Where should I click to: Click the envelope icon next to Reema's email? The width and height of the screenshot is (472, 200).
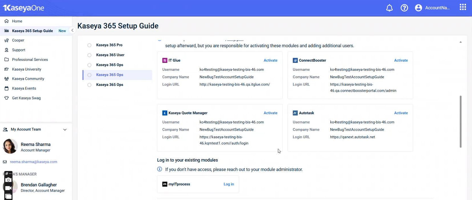(x=5, y=162)
